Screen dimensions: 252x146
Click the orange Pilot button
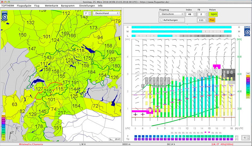(x=212, y=20)
